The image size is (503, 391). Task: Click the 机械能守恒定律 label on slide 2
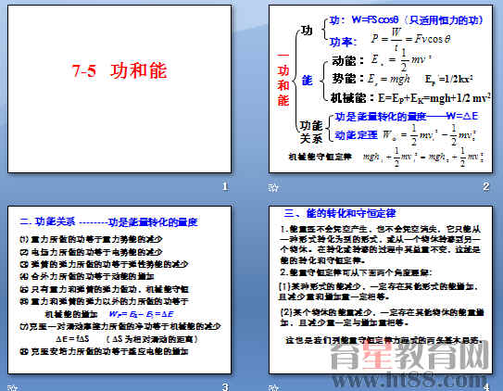320,157
